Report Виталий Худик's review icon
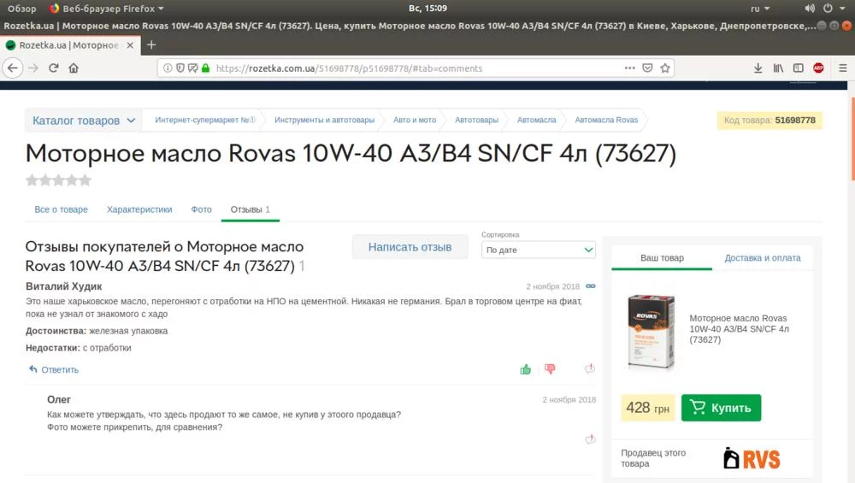The width and height of the screenshot is (855, 483). pos(590,368)
